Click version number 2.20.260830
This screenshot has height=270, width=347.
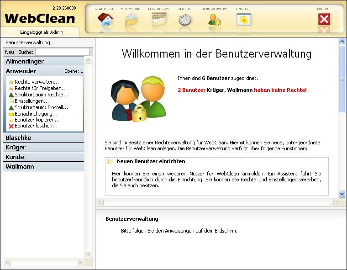coord(64,8)
